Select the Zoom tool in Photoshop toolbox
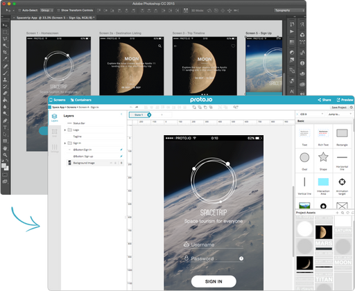Image resolution: width=355 pixels, height=291 pixels. [5, 155]
